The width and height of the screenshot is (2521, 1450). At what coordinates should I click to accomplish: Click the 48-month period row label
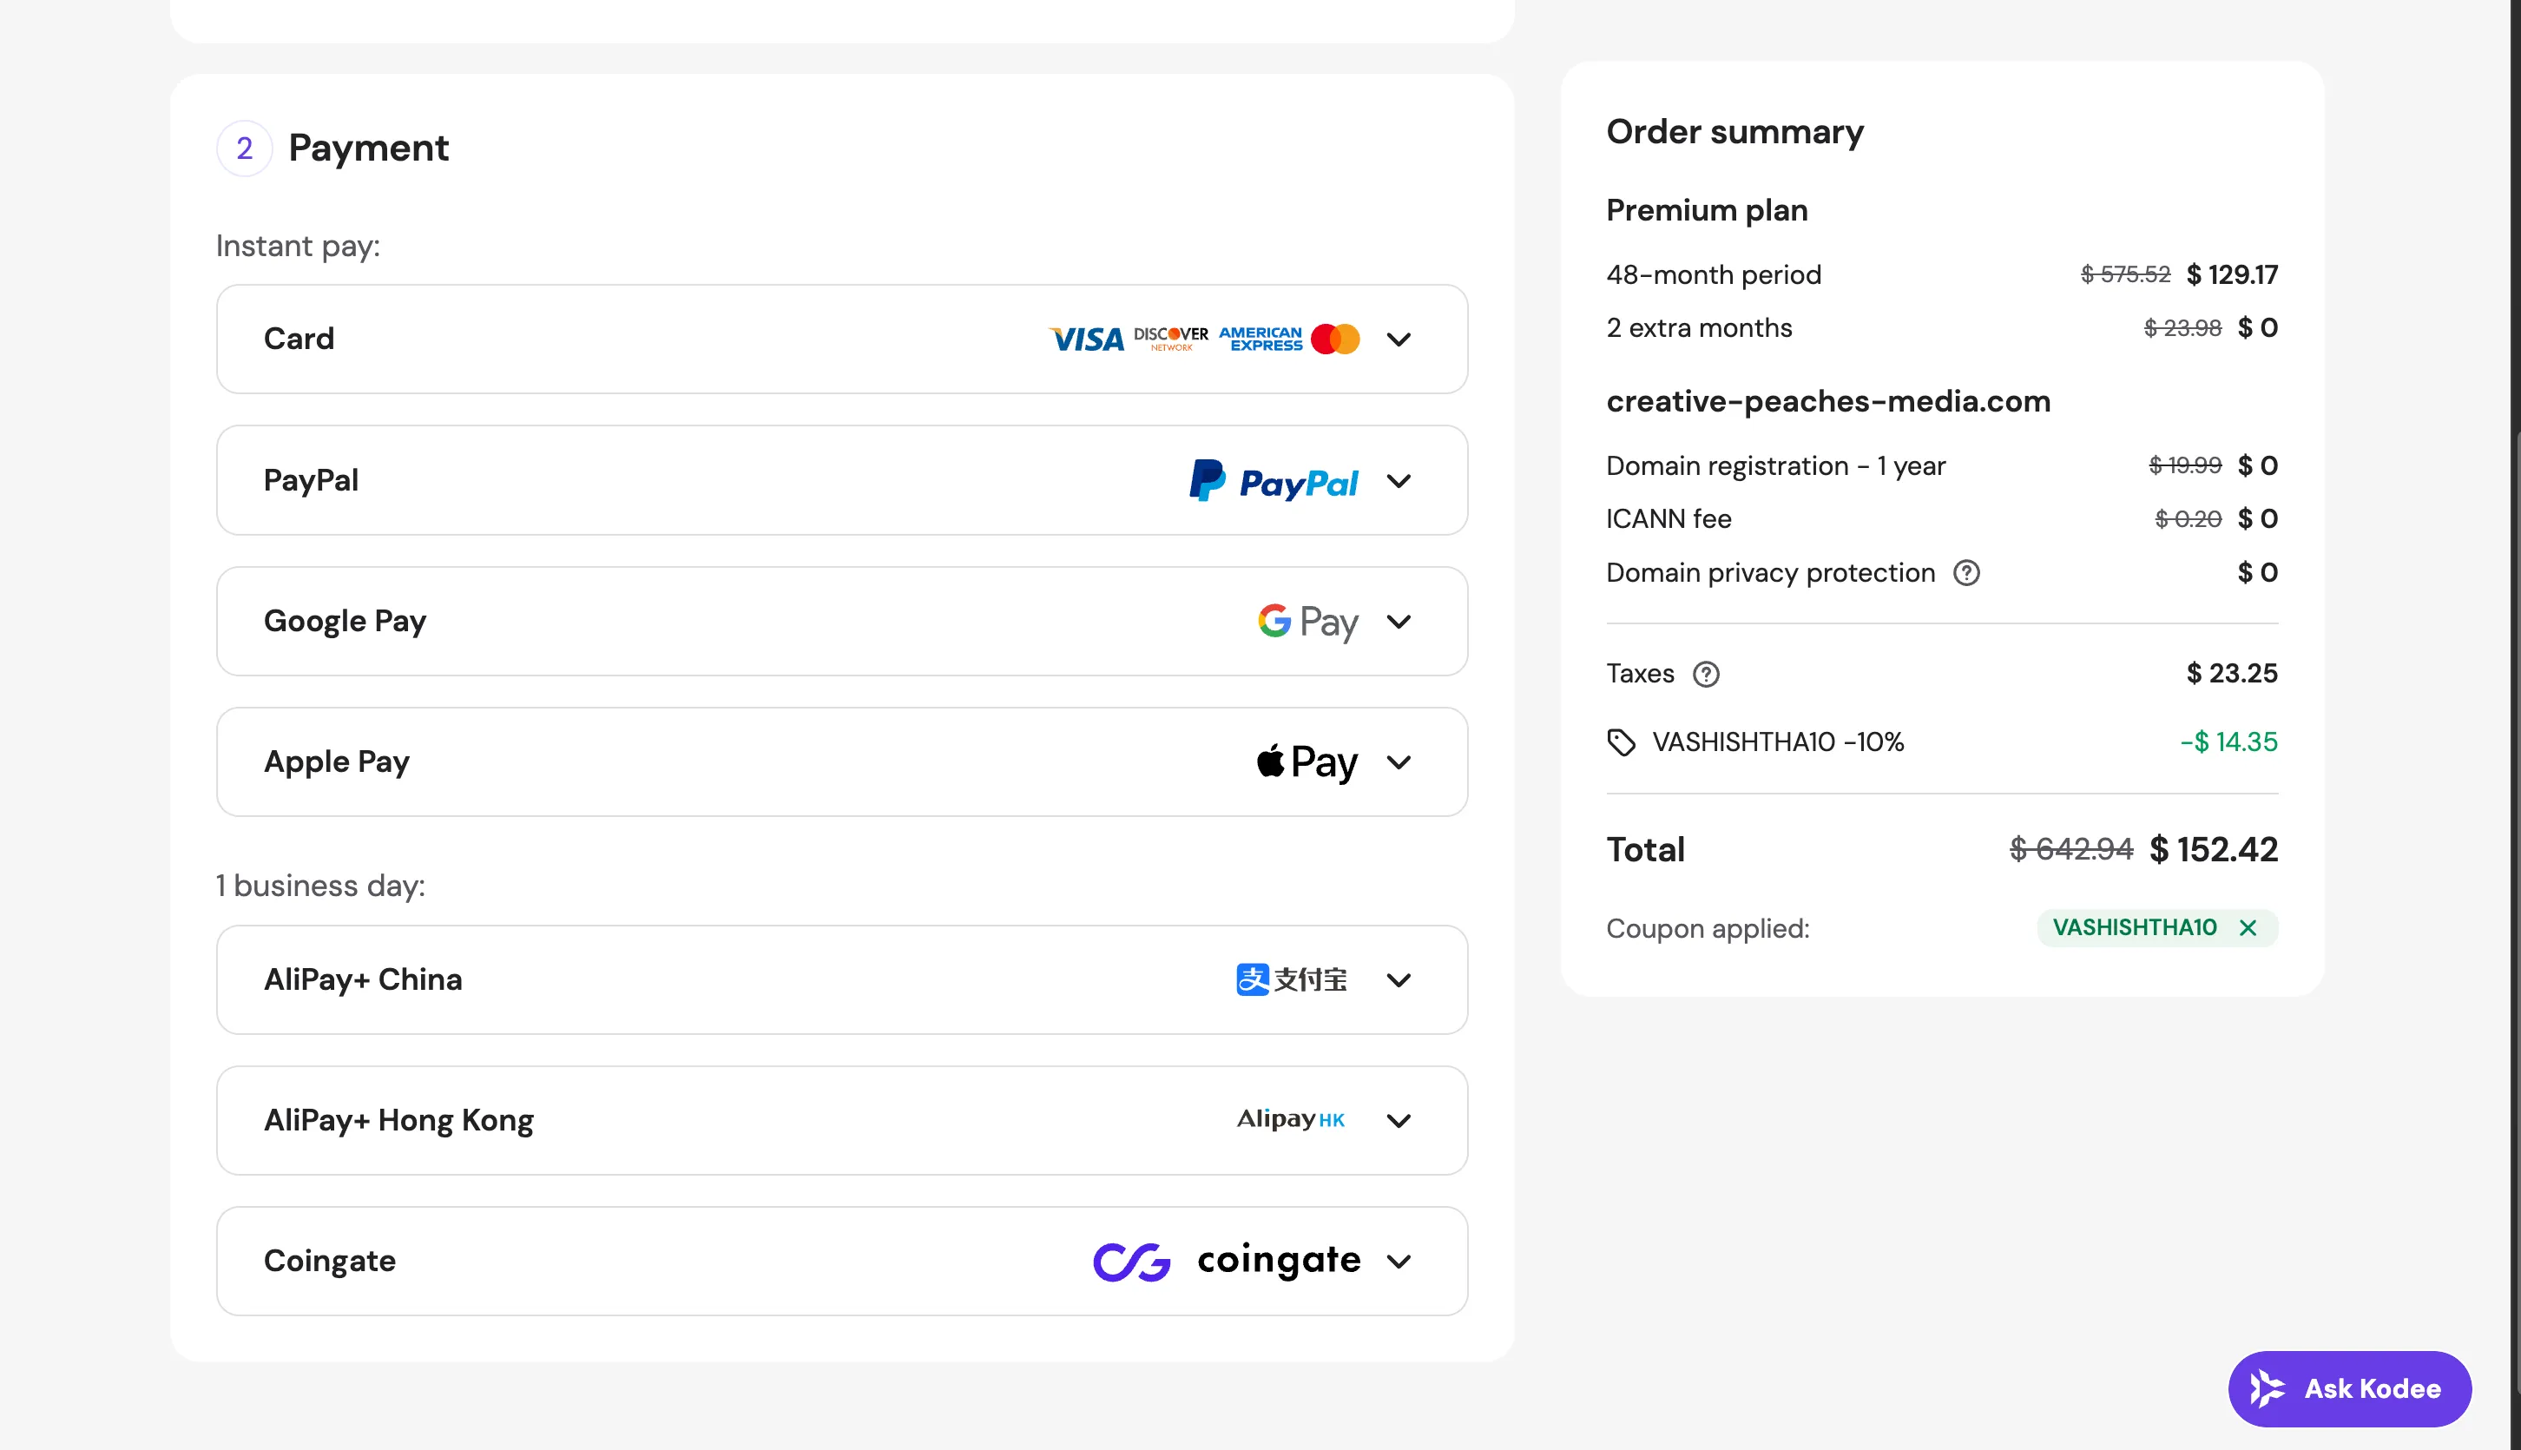1714,275
